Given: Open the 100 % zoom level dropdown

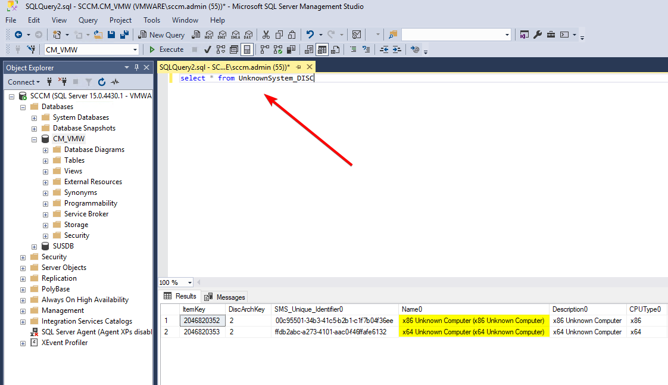Looking at the screenshot, I should (x=190, y=282).
